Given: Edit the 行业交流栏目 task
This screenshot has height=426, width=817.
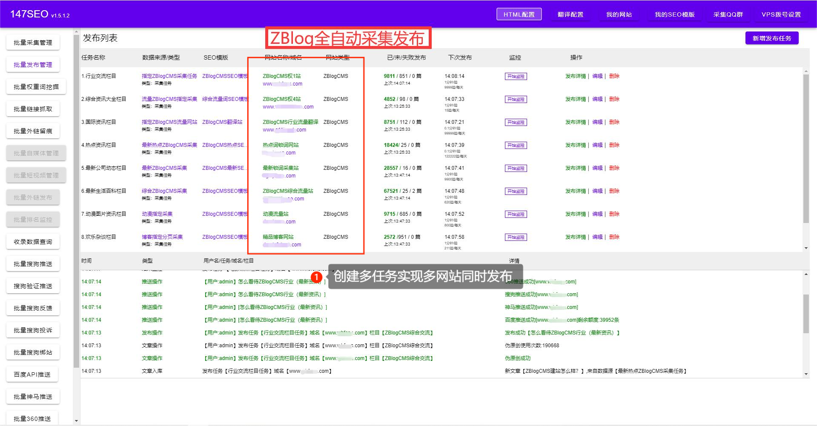Looking at the screenshot, I should pos(597,76).
